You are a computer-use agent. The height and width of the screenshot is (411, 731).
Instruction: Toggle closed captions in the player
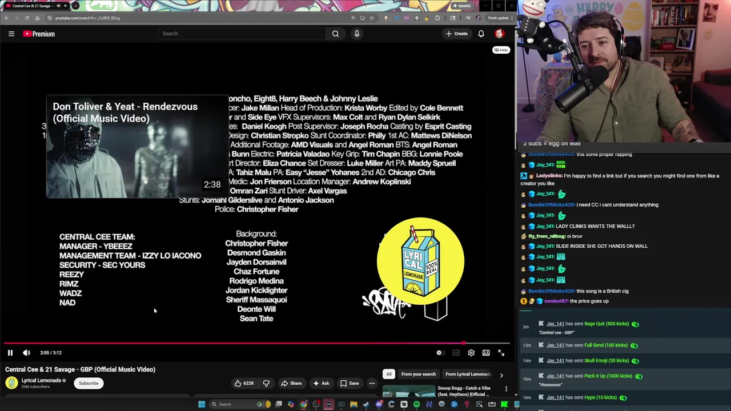coord(456,353)
